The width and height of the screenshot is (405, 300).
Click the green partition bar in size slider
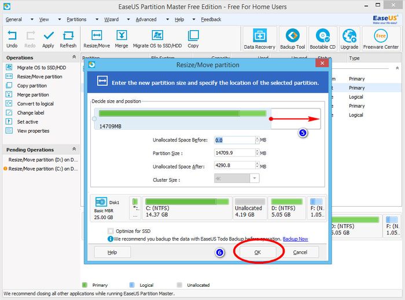point(182,114)
